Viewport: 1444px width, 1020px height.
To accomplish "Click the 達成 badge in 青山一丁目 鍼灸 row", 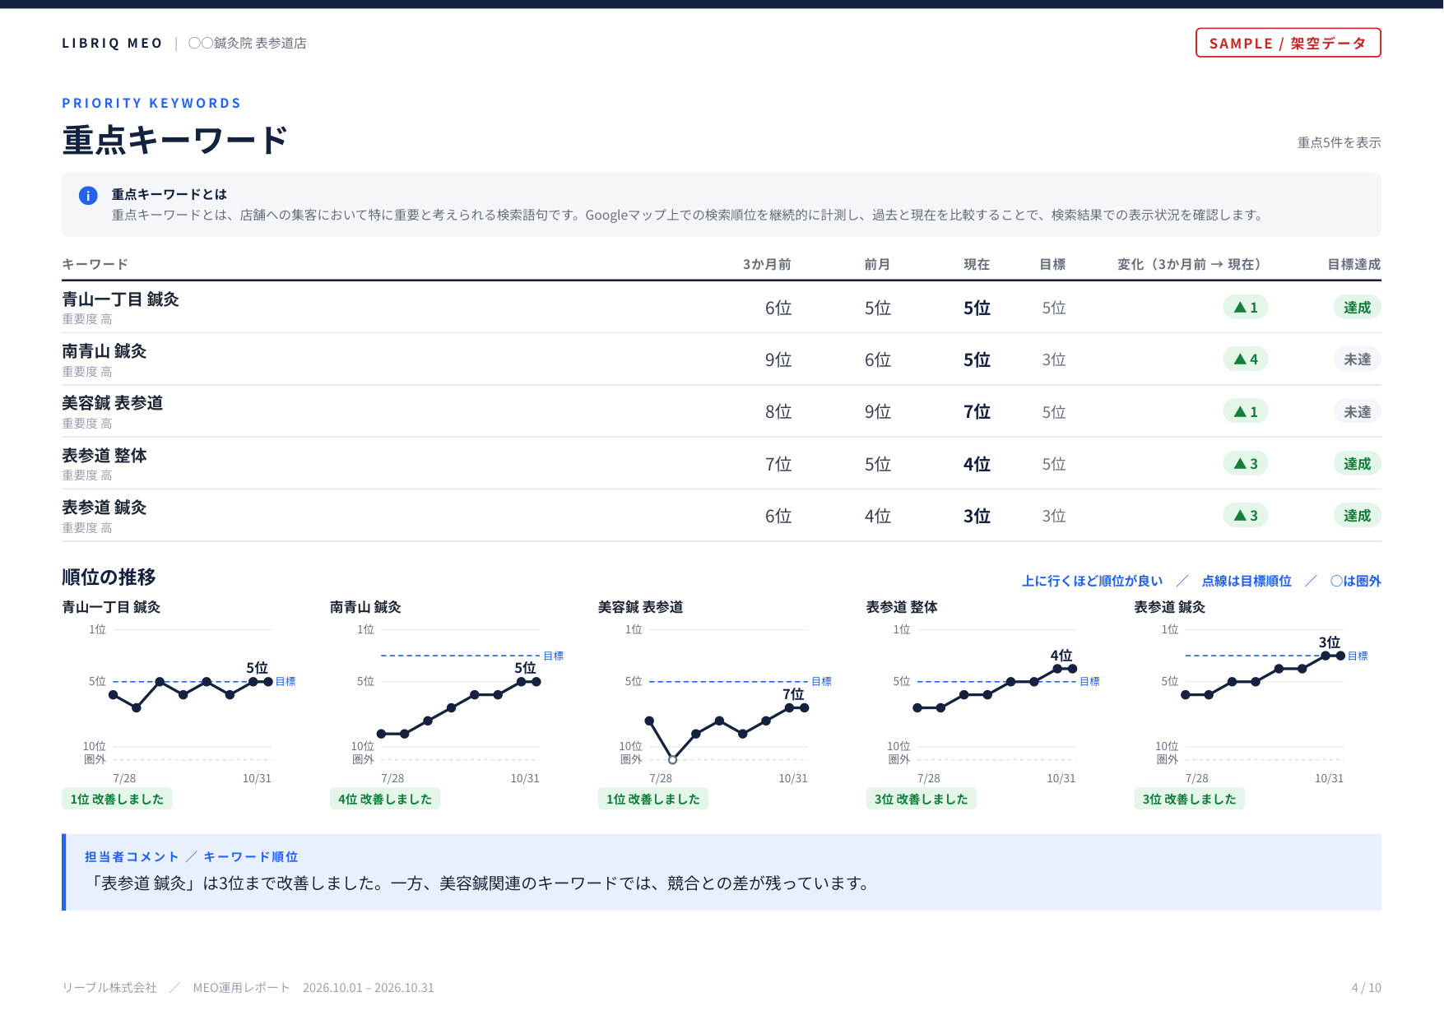I will pos(1357,308).
